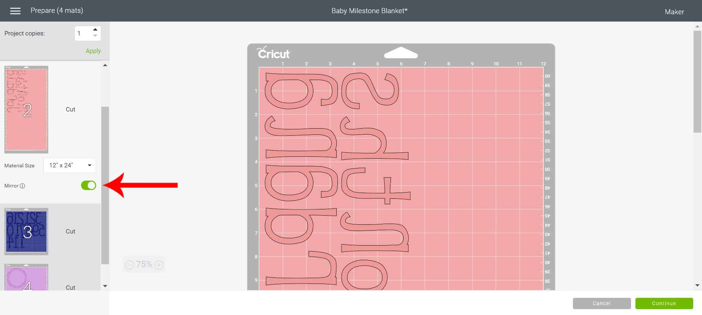
Task: Click the Project copies label
Action: (x=24, y=33)
